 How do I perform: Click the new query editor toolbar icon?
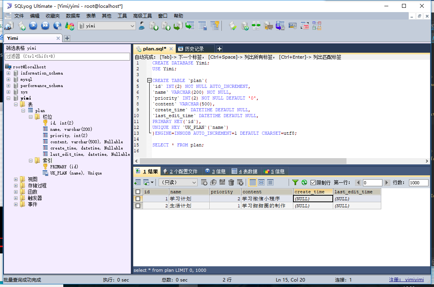coord(21,26)
